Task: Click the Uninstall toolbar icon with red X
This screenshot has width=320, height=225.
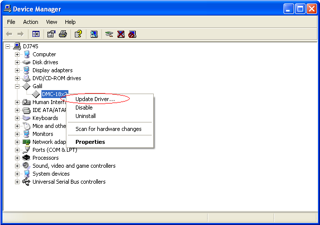Action: pos(121,34)
